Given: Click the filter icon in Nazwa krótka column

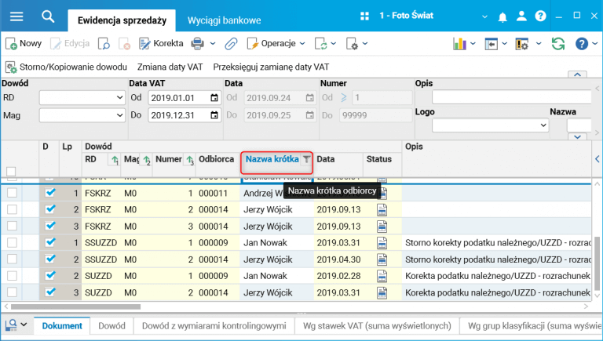Looking at the screenshot, I should (306, 159).
